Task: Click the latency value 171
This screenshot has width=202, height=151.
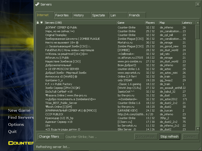Action: 185,99
